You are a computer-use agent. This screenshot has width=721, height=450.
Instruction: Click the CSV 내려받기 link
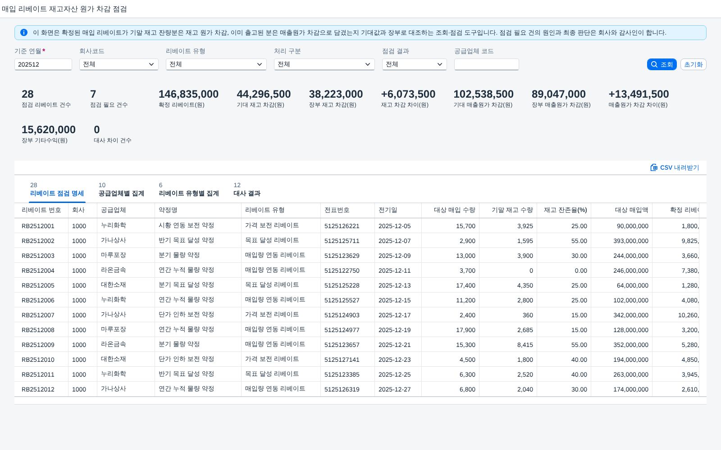pyautogui.click(x=675, y=167)
